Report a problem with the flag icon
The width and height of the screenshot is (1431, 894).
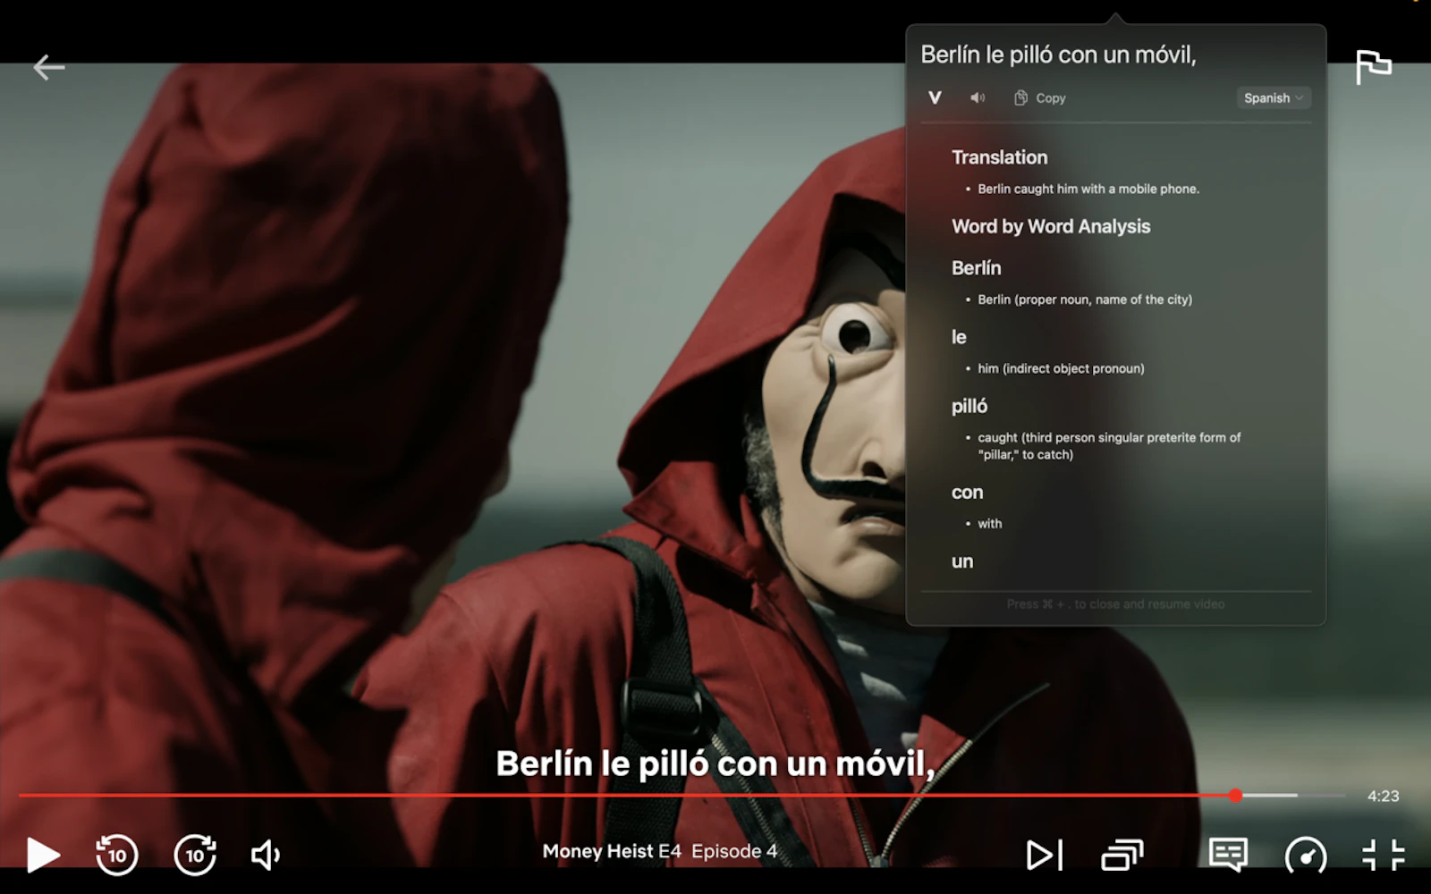(1373, 67)
